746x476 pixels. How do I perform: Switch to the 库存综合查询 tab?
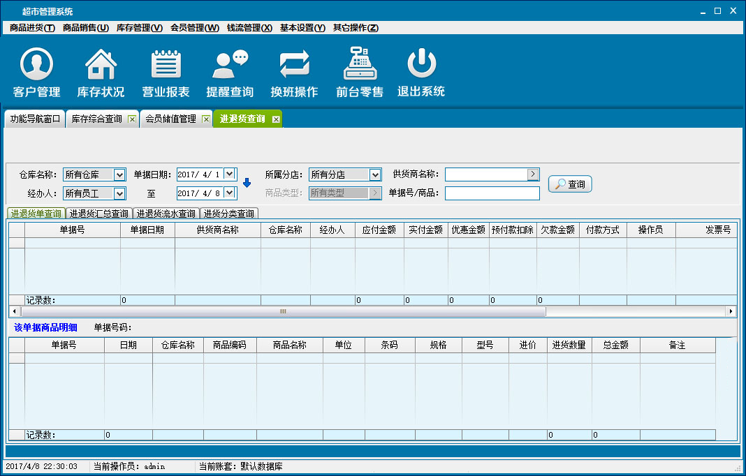[97, 119]
